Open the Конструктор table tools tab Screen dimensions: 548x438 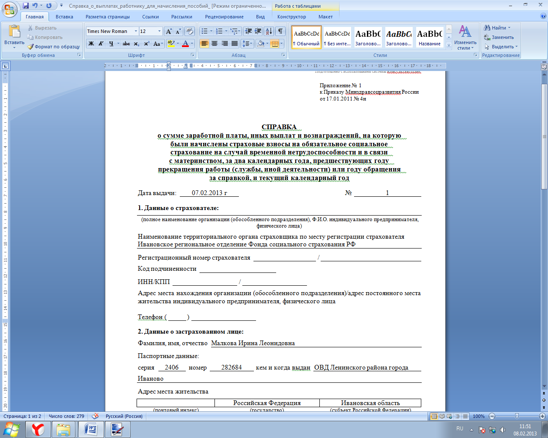pos(292,17)
